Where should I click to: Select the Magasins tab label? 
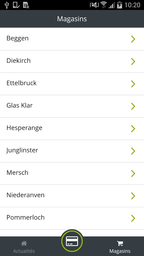pos(120,251)
